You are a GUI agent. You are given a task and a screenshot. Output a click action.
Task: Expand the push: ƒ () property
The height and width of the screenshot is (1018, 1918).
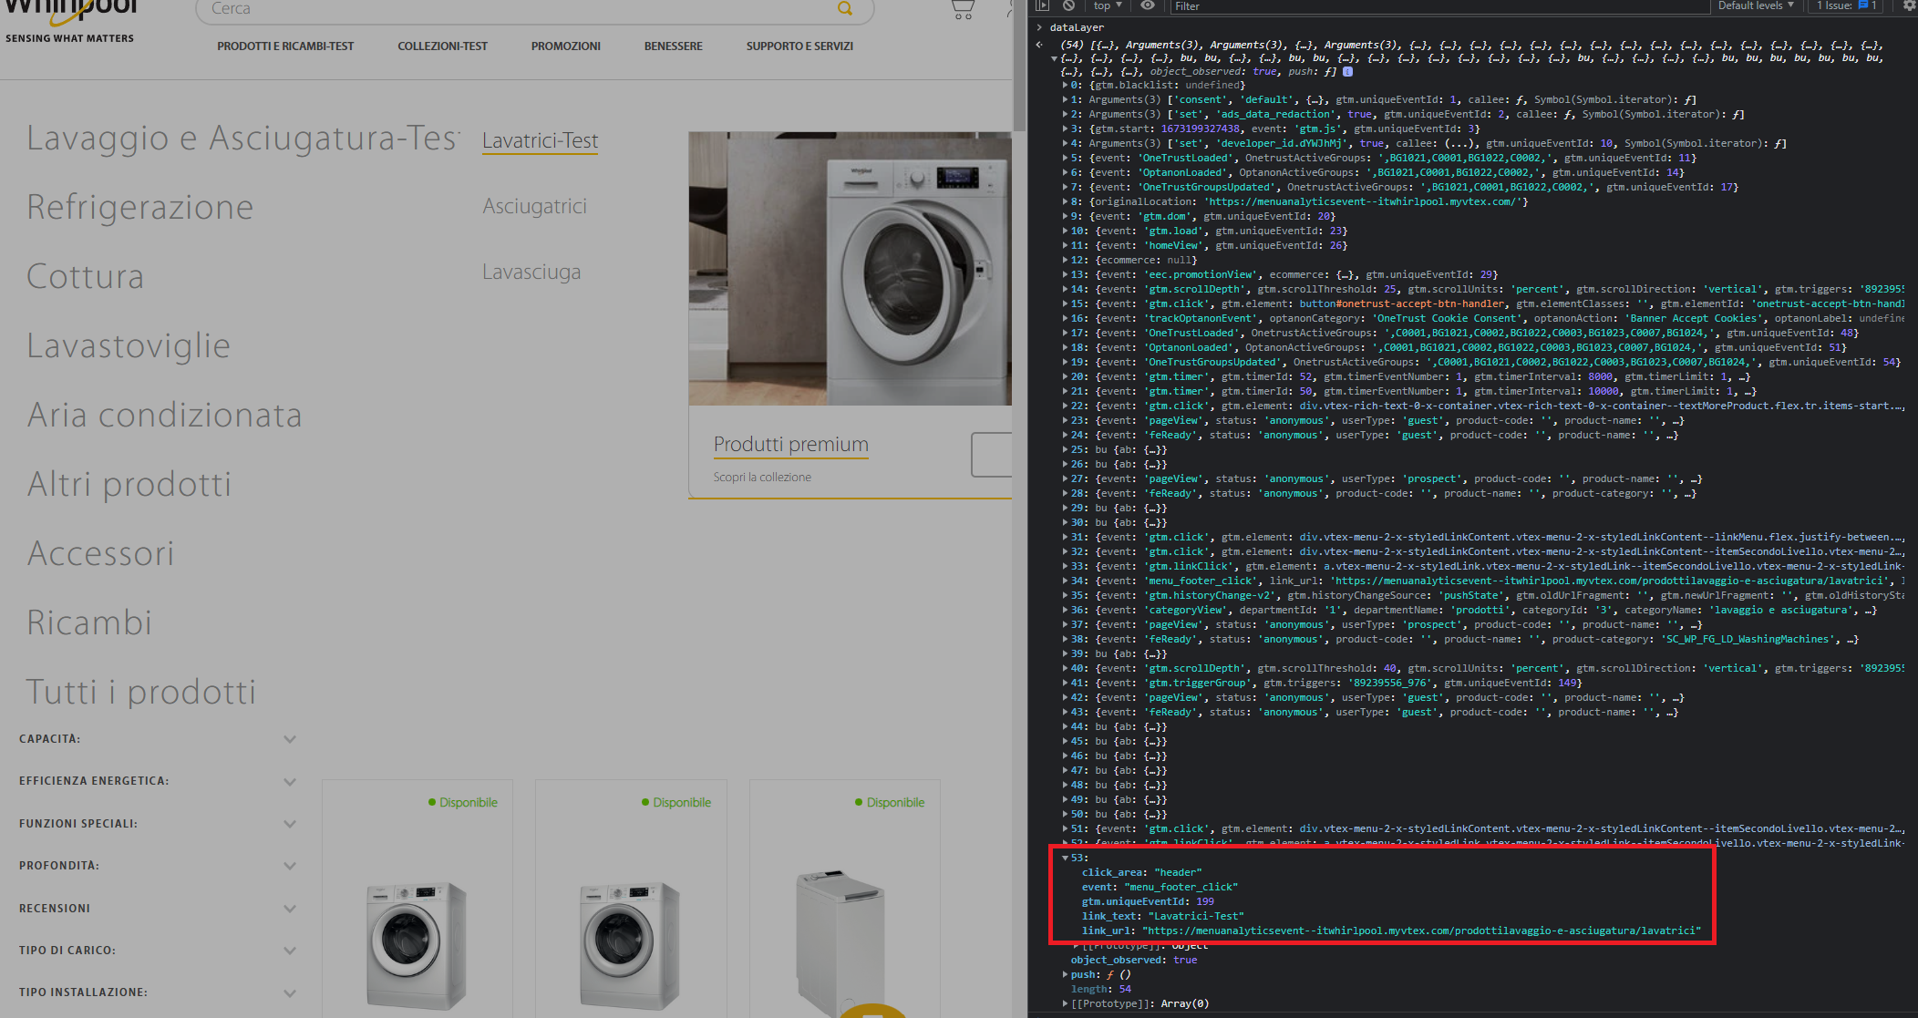click(x=1065, y=975)
